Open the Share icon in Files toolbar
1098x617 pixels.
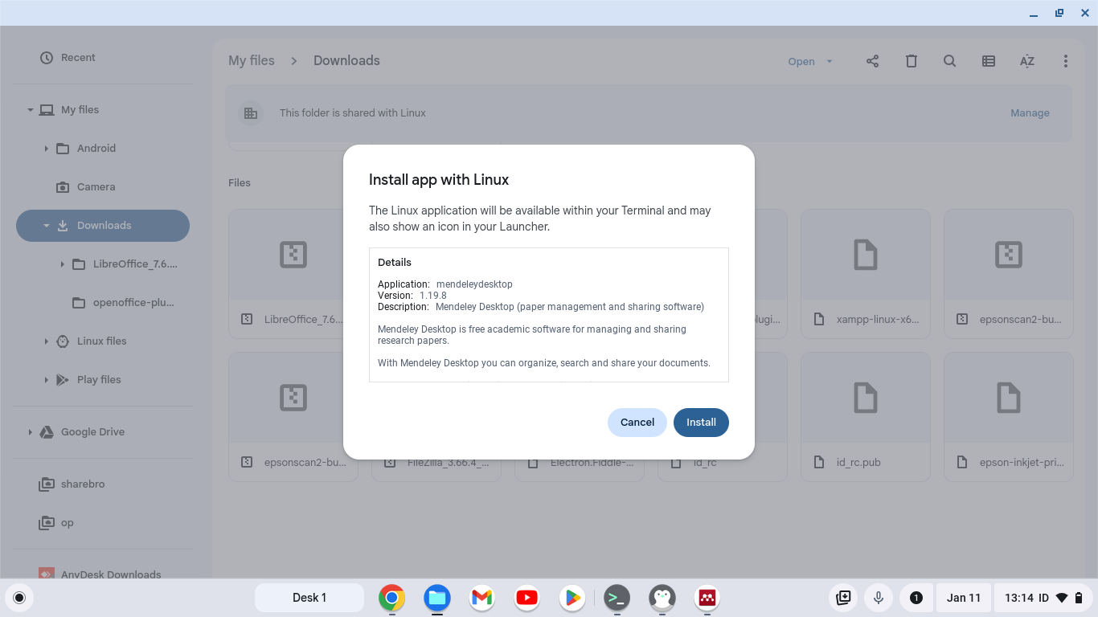click(x=872, y=61)
